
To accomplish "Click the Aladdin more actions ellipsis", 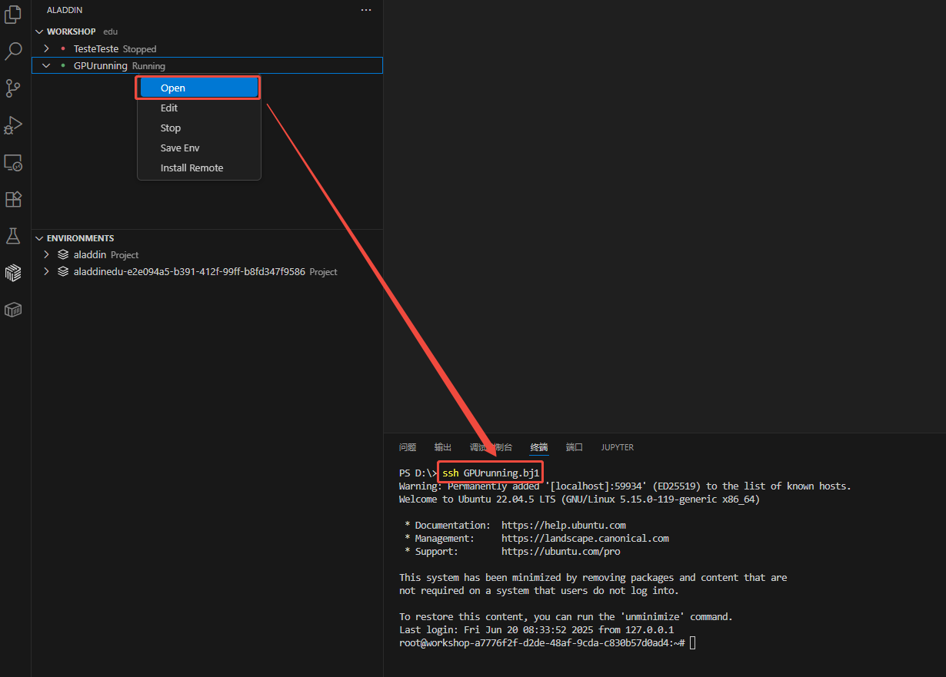I will 366,10.
